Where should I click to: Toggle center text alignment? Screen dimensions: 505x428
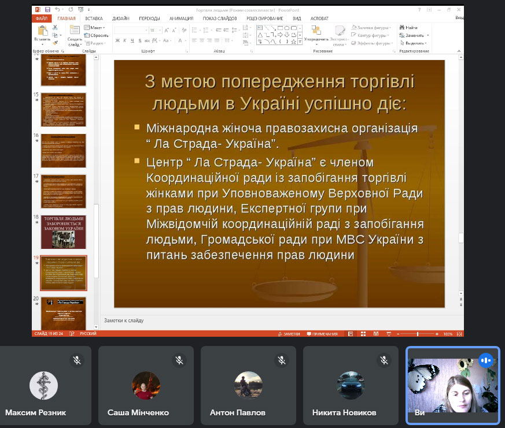click(202, 40)
